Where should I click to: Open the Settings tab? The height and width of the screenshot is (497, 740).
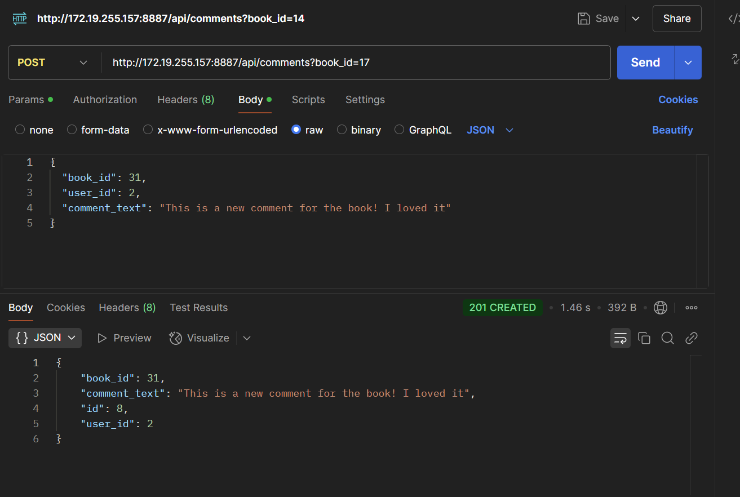(x=365, y=100)
